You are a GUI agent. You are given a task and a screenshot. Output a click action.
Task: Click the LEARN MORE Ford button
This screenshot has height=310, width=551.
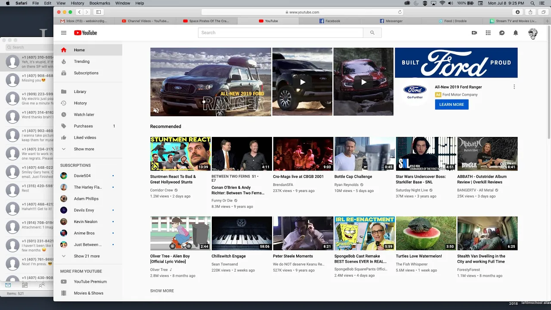point(452,105)
